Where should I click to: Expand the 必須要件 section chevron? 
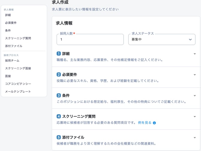pyautogui.click(x=195, y=75)
